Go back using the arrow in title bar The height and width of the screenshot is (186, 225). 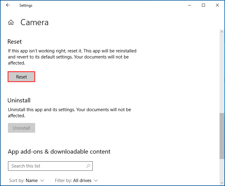click(8, 5)
